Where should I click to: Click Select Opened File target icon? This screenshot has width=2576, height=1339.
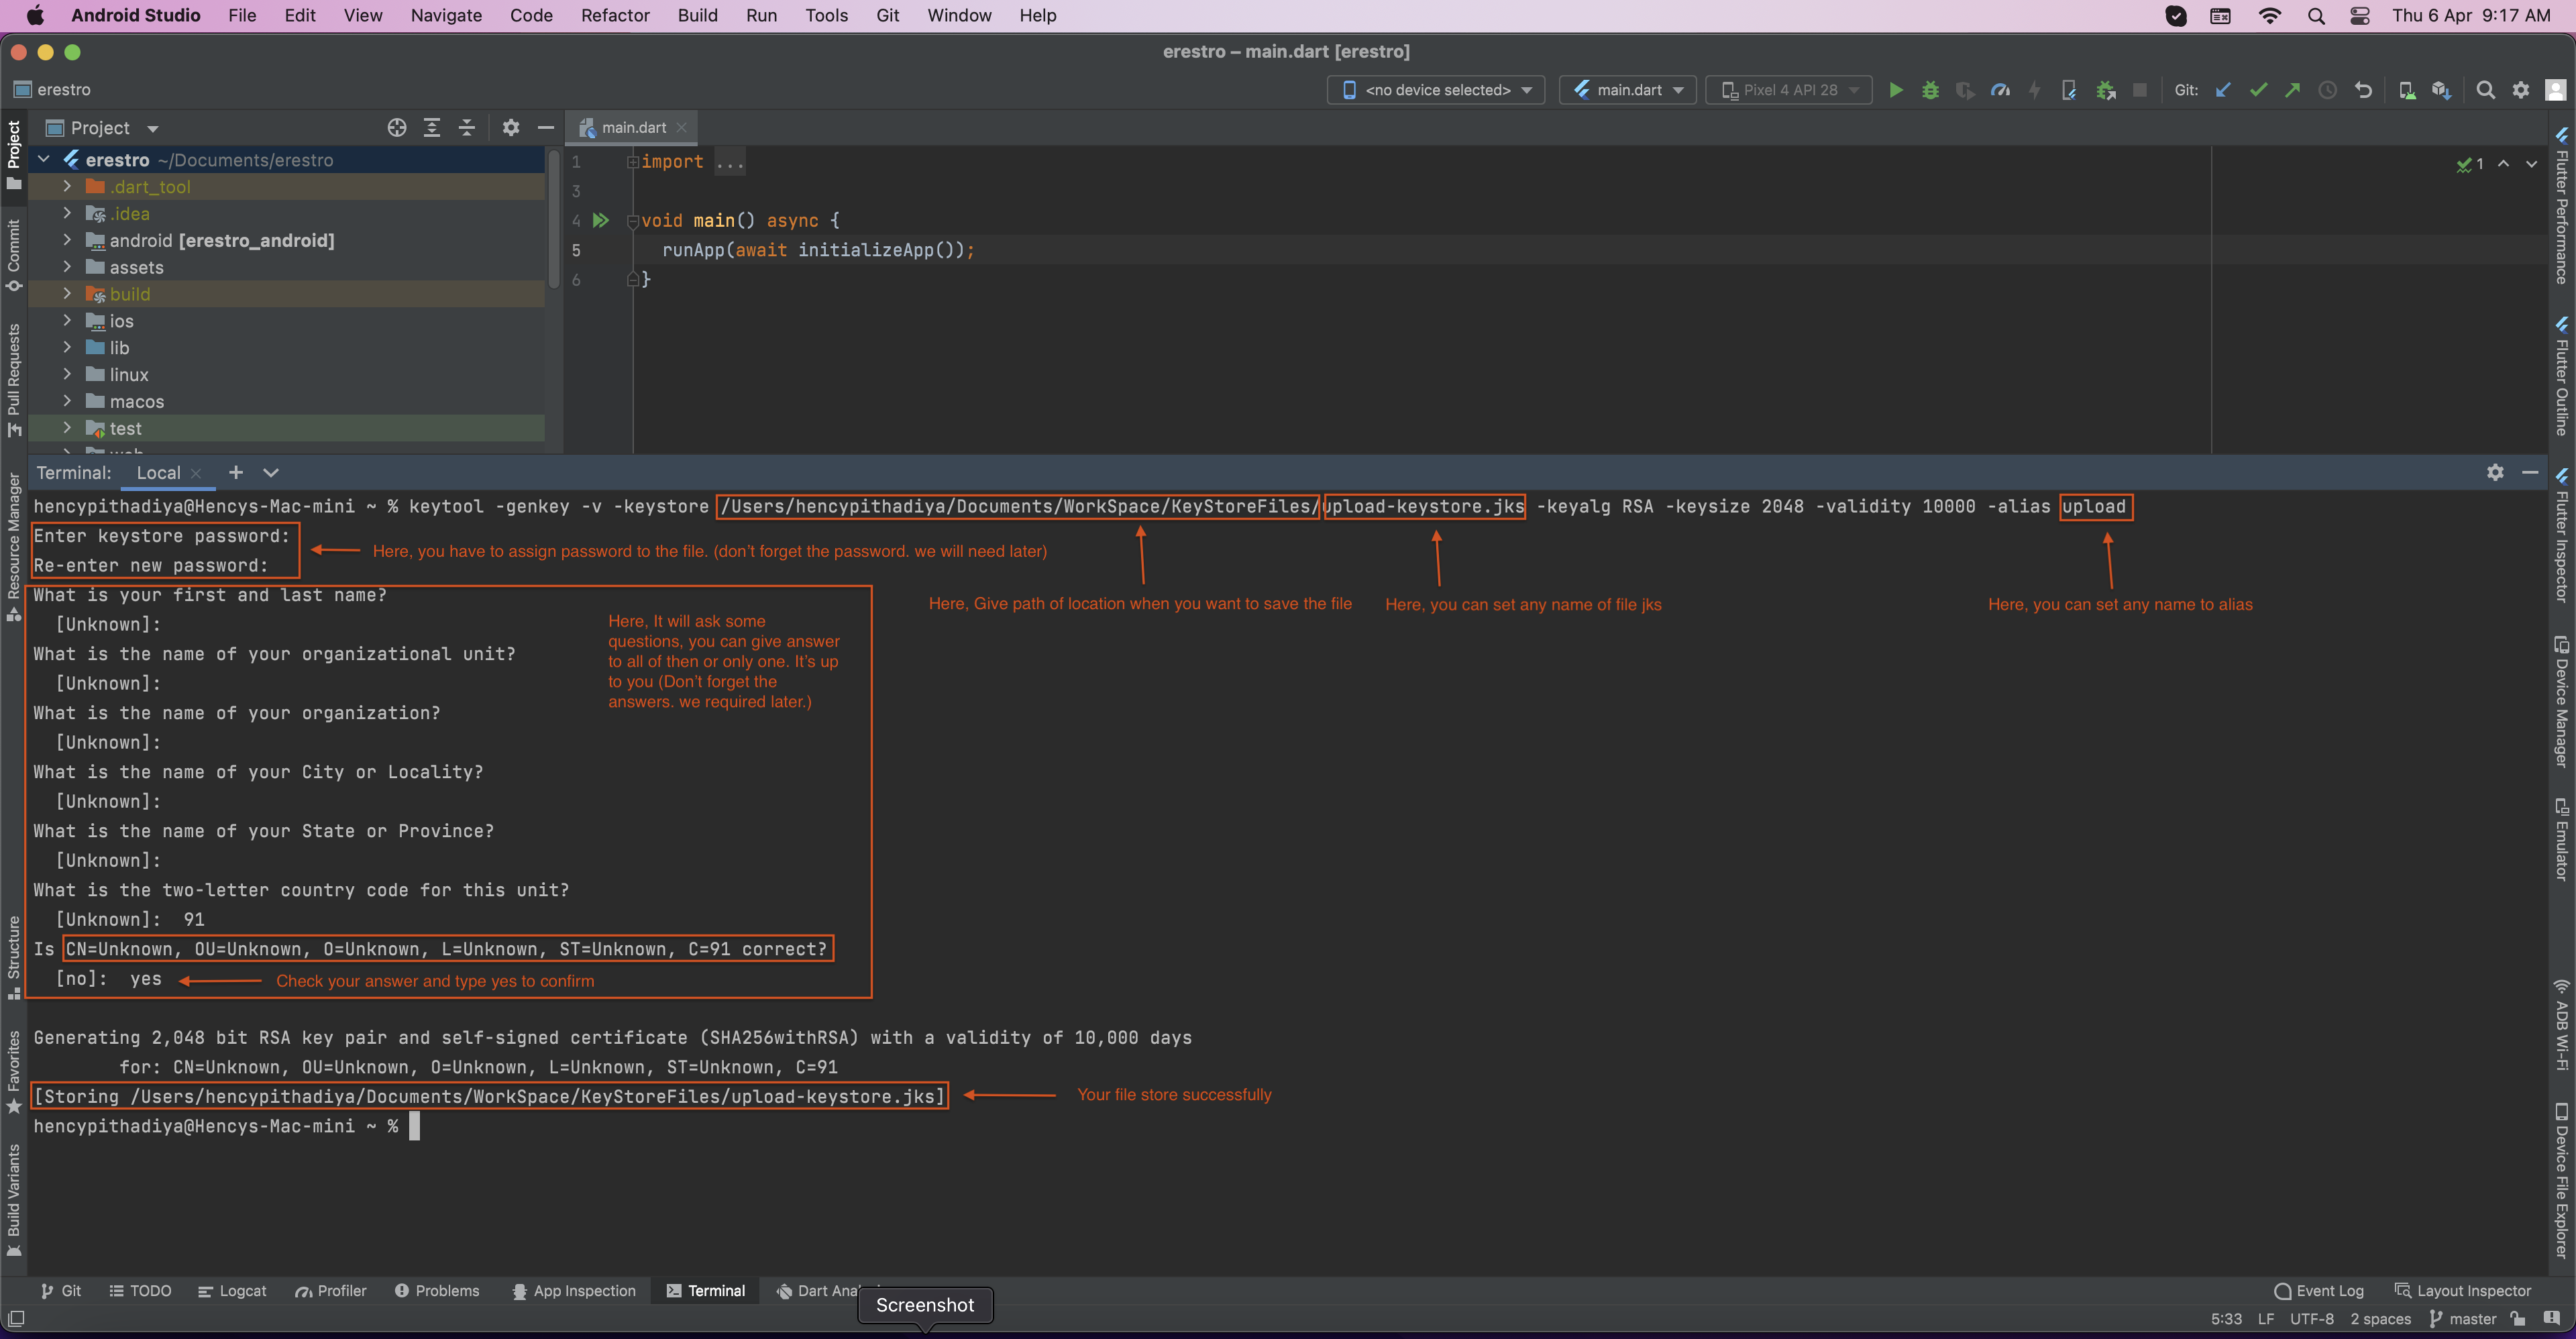tap(397, 128)
